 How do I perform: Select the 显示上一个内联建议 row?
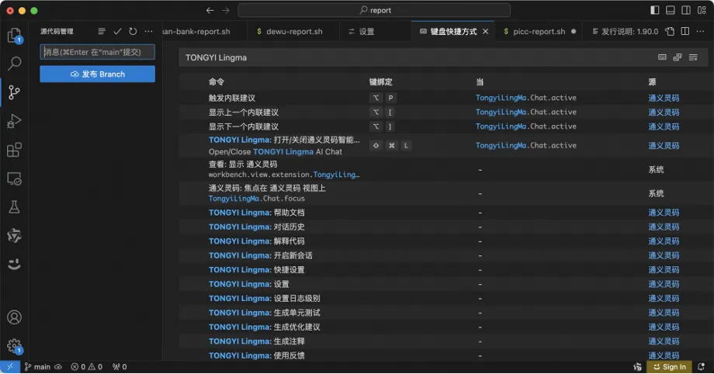(443, 112)
